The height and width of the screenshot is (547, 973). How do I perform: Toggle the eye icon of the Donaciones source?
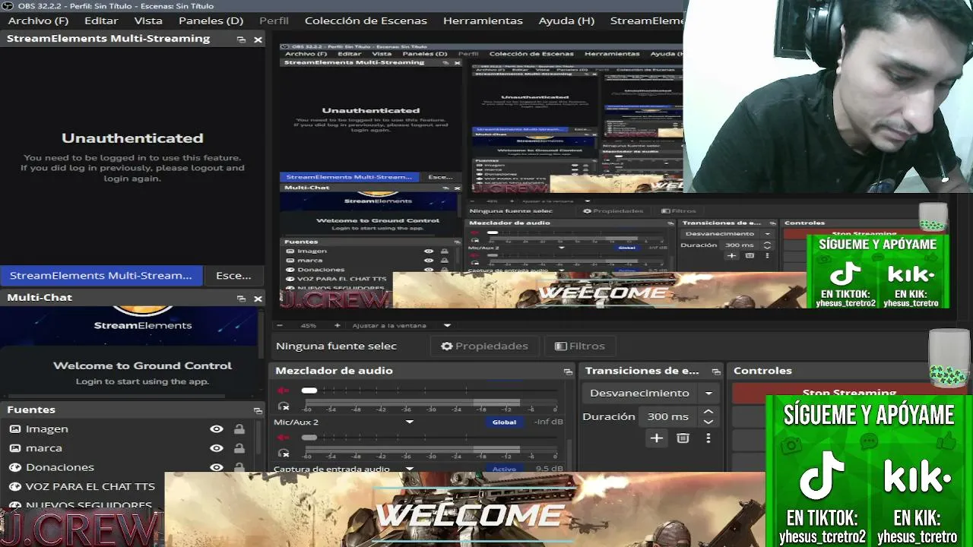click(x=217, y=467)
